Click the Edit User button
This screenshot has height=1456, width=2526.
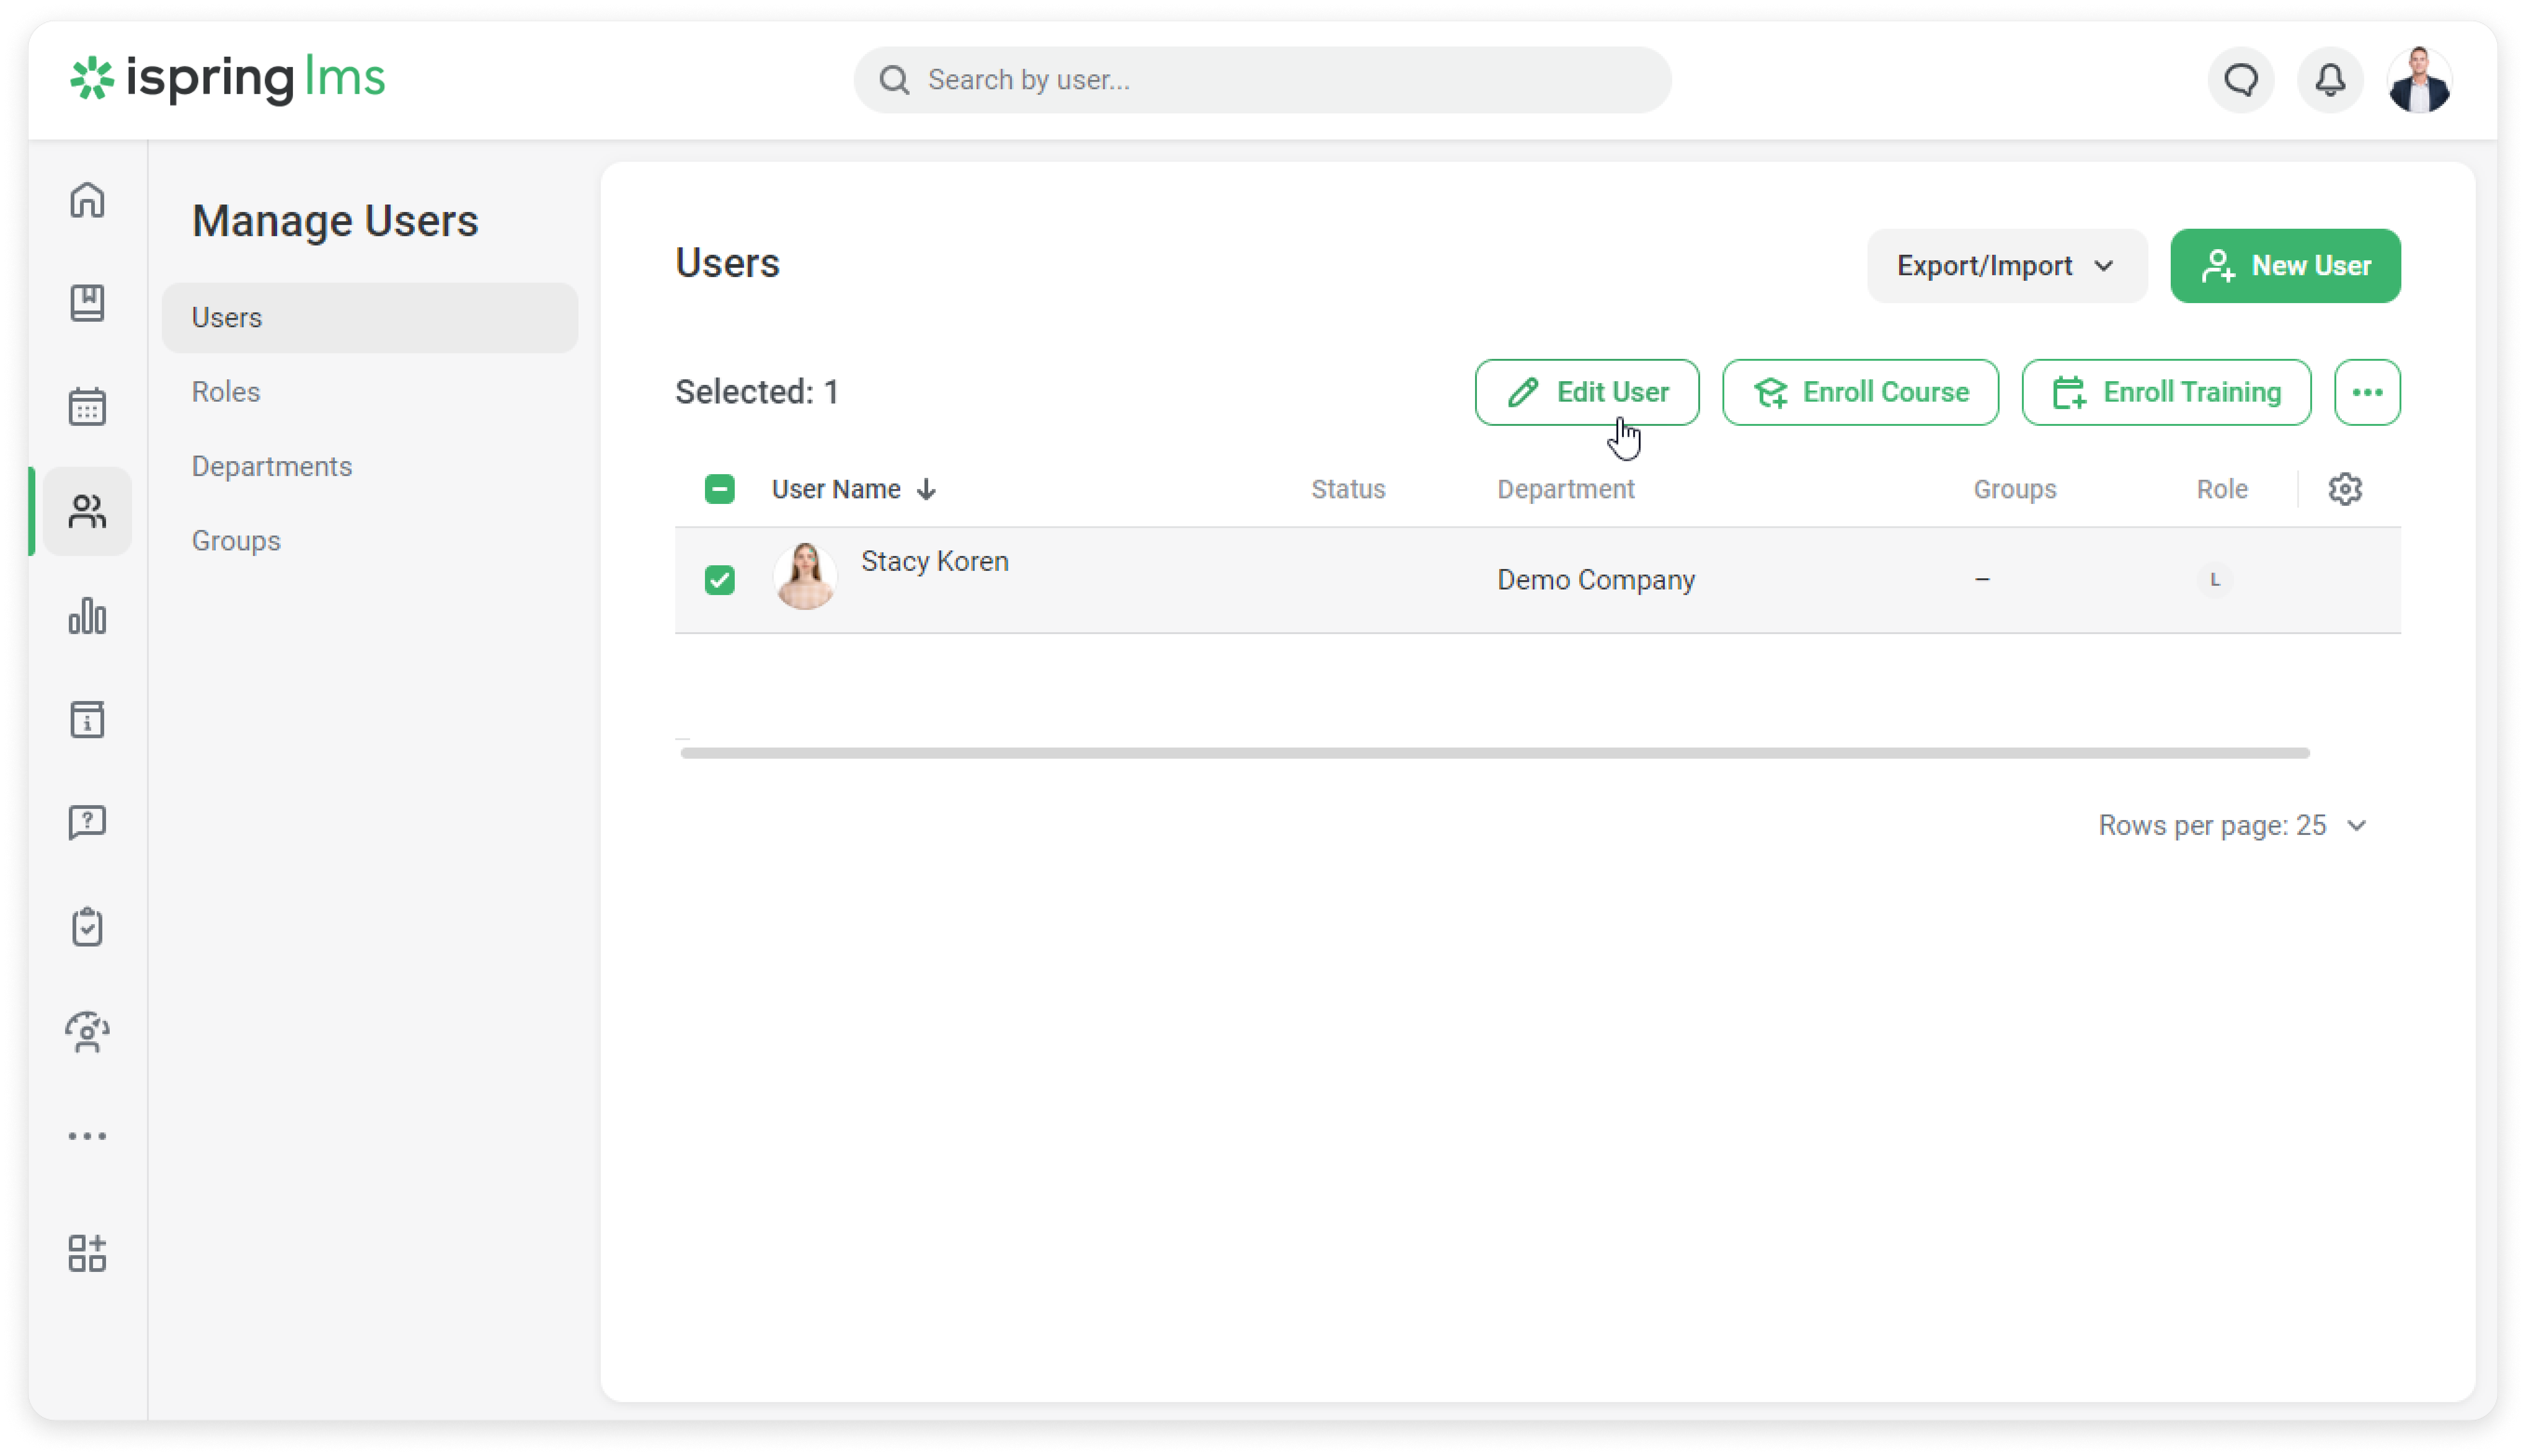coord(1587,392)
